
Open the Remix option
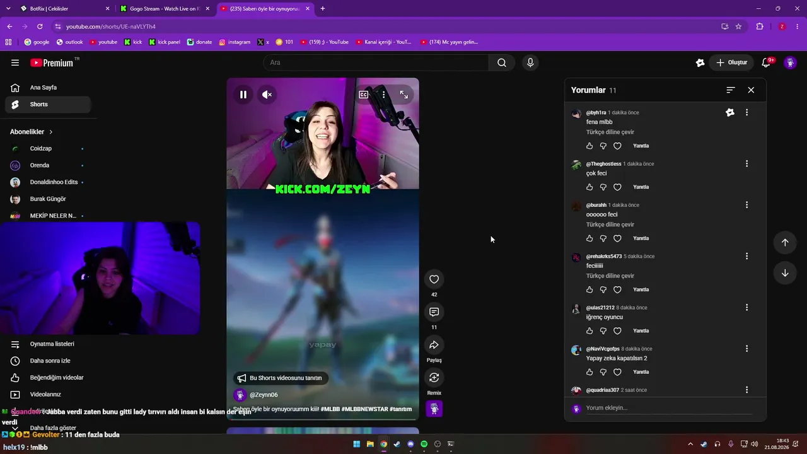(434, 378)
